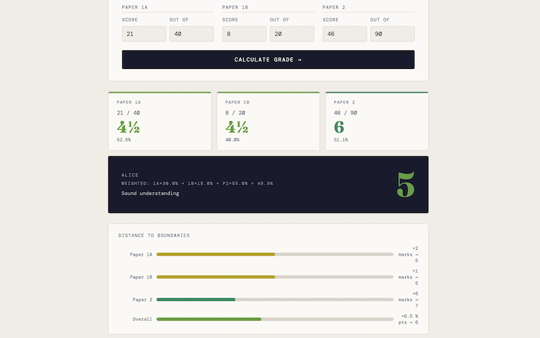
Task: Edit the Paper 2 out of field
Action: pyautogui.click(x=392, y=34)
